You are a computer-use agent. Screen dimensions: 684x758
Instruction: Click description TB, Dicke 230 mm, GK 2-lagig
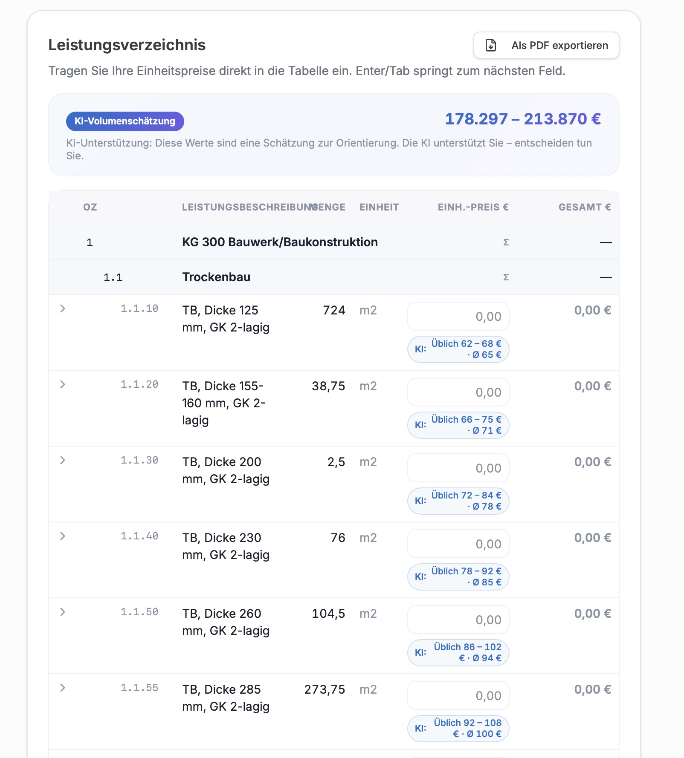226,546
